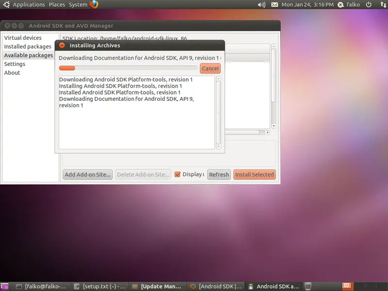Viewport: 388px width, 291px height.
Task: Switch to the falko@falko terminal taskbar window
Action: tap(41, 286)
